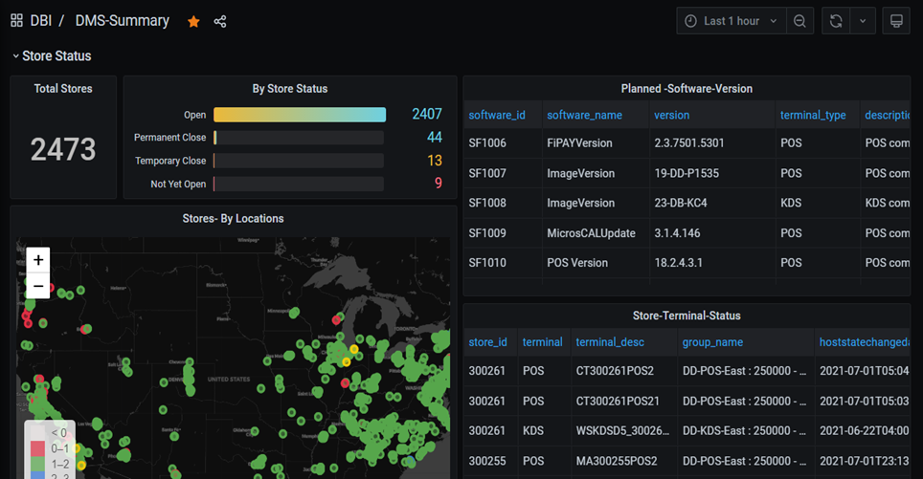Screen dimensions: 923x479
Task: Open the Planned -Software-Version panel title menu
Action: pos(687,89)
